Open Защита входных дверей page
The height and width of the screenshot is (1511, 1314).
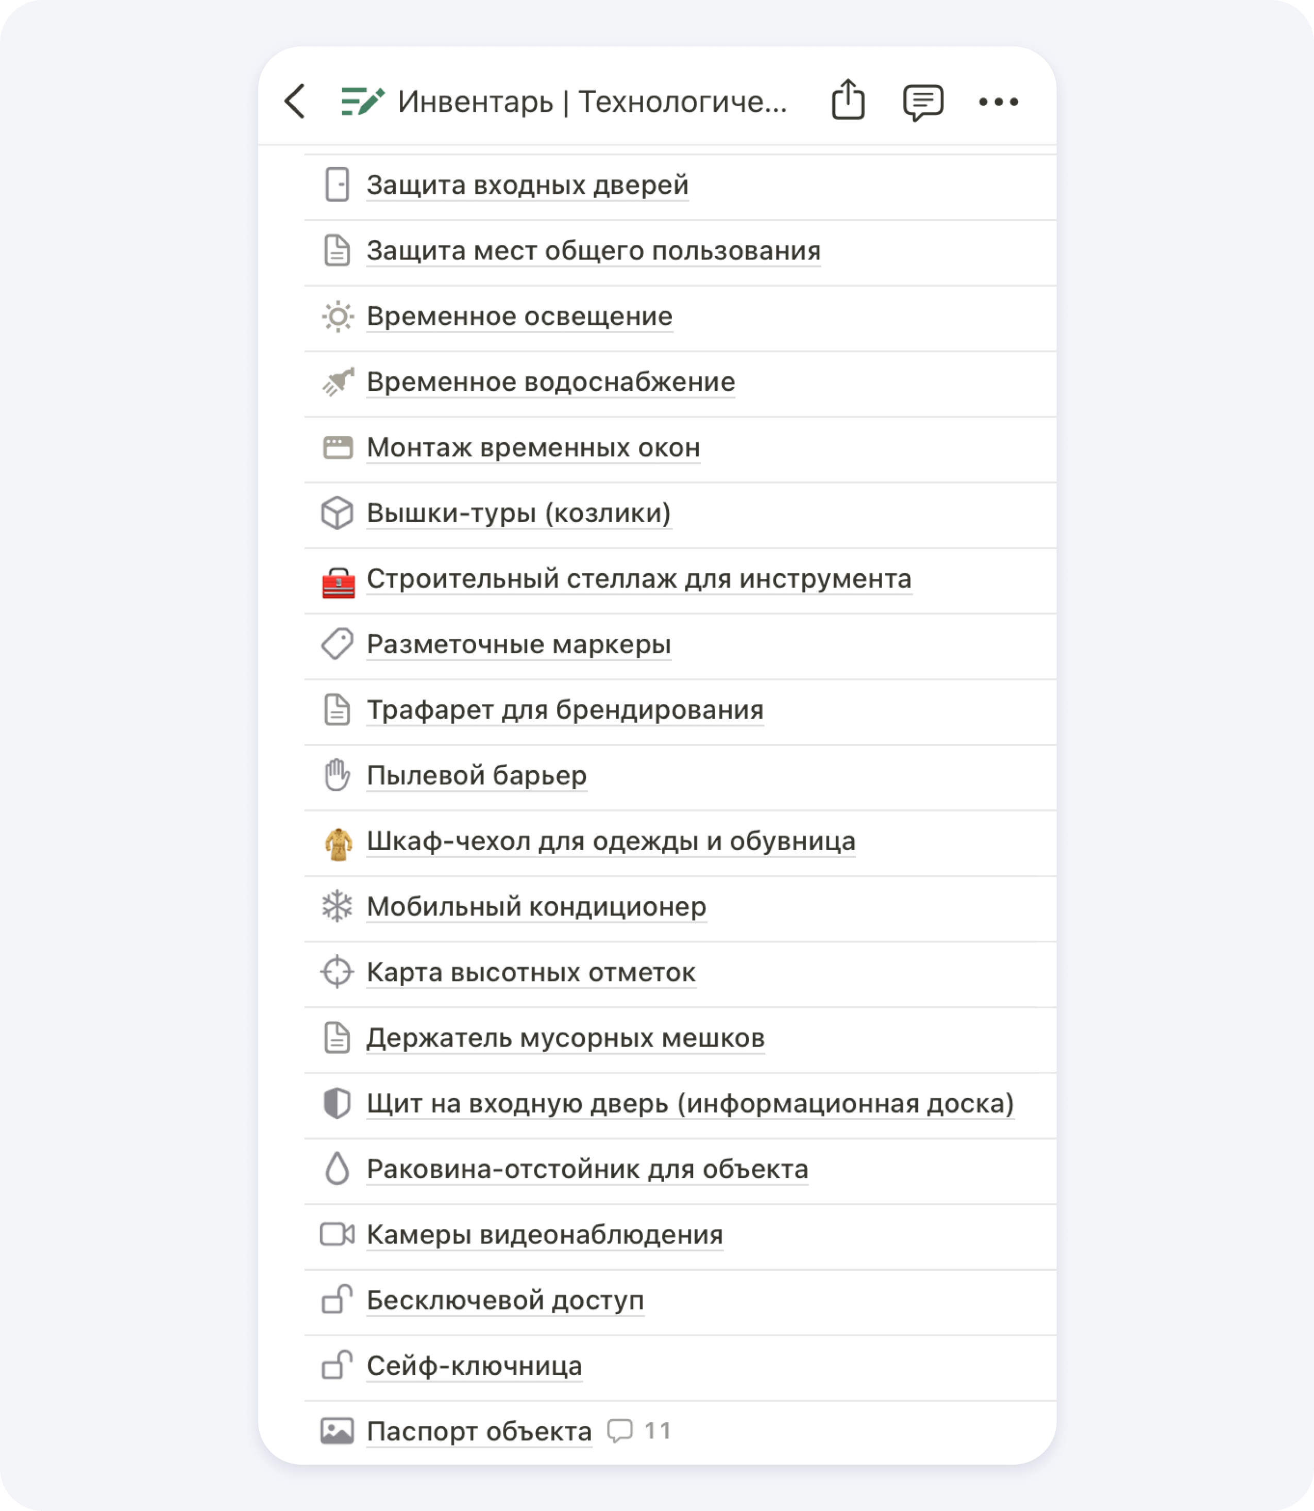[527, 186]
